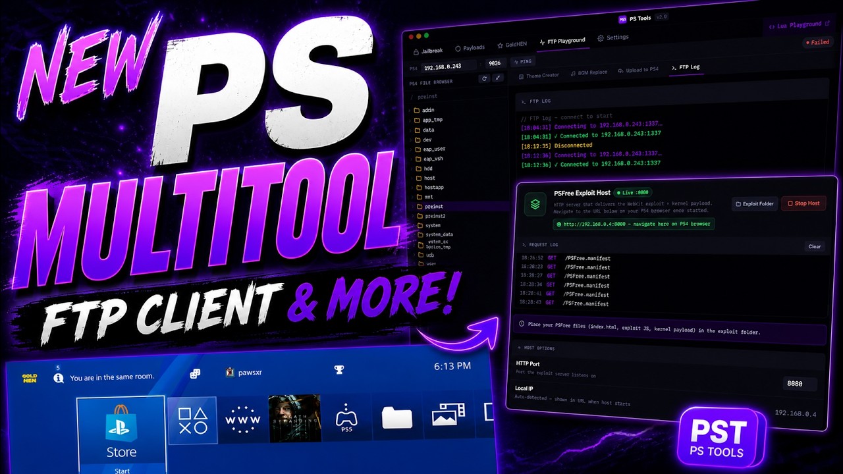Expand the data folder
843x474 pixels.
(423, 130)
